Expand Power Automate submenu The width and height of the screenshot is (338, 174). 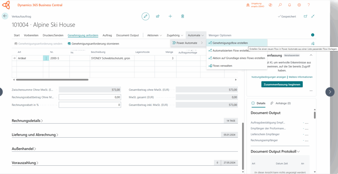point(188,43)
